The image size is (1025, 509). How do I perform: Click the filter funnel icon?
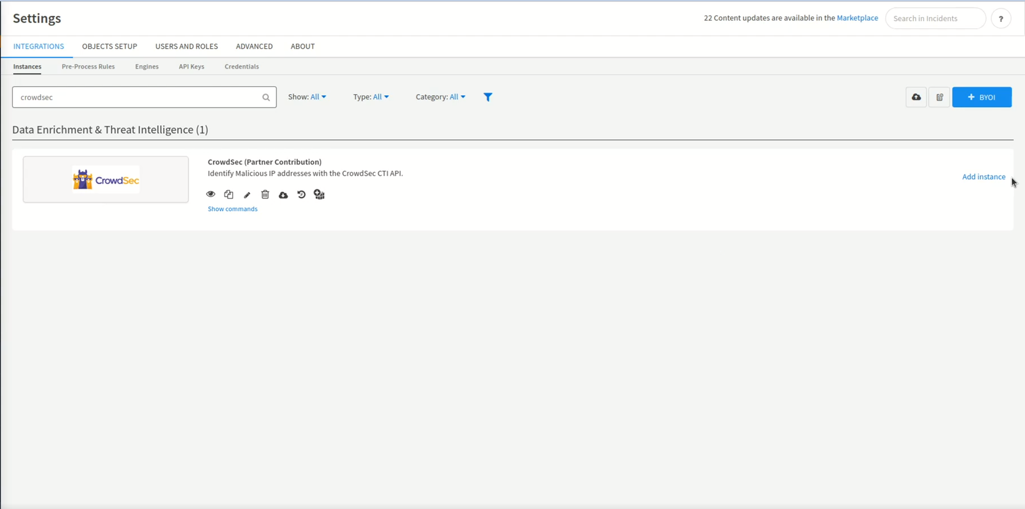click(x=488, y=97)
